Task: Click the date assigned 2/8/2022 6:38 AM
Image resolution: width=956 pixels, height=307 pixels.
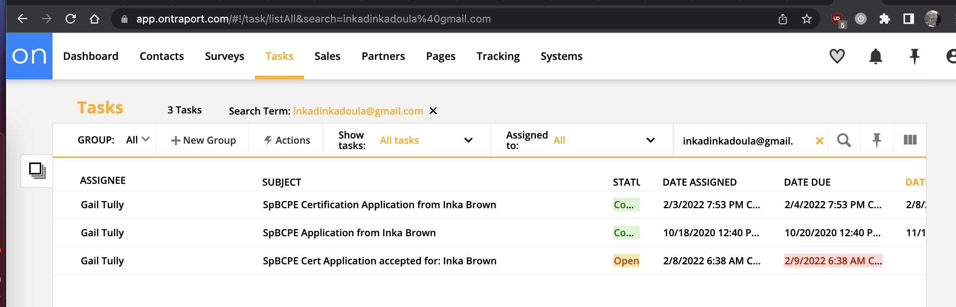Action: [712, 261]
